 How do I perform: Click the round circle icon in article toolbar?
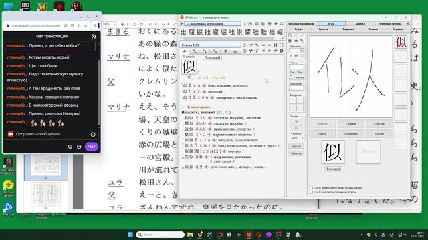point(282,51)
